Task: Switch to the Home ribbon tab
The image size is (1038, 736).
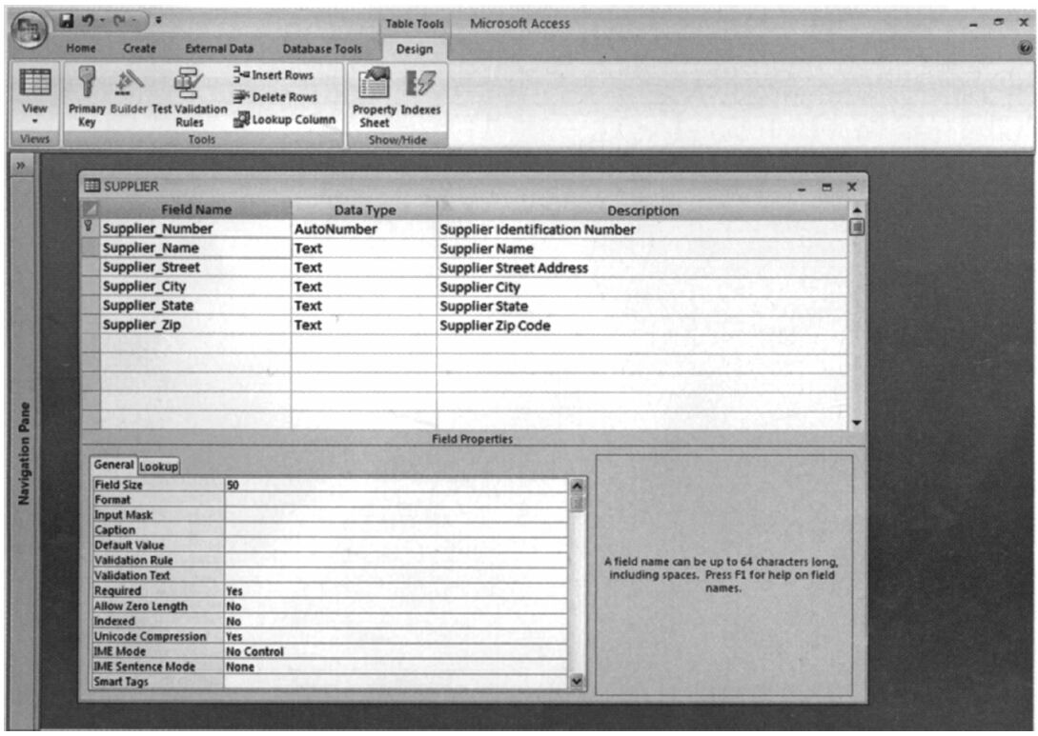Action: pos(81,49)
